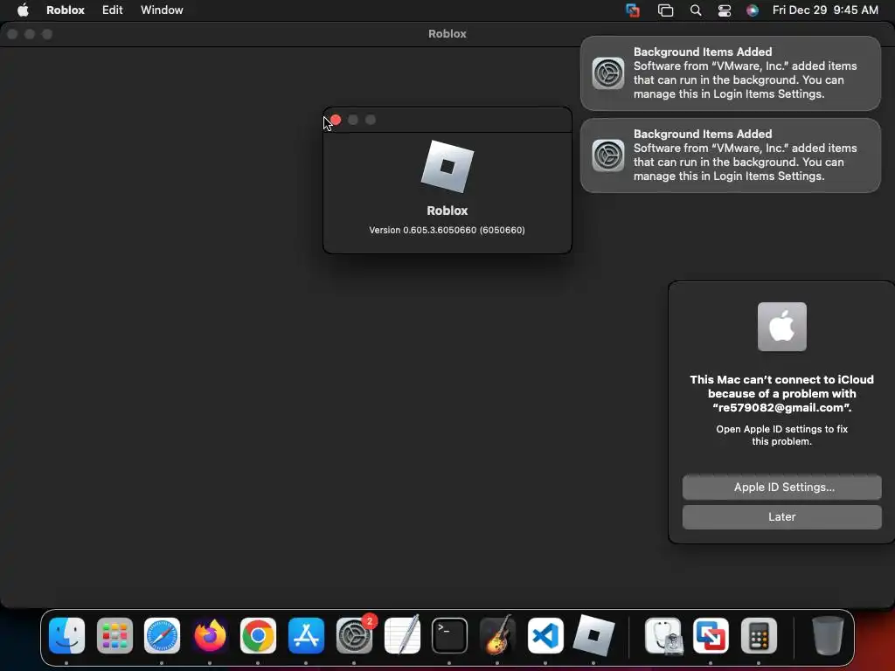
Task: Close the Roblox About window
Action: pos(336,120)
